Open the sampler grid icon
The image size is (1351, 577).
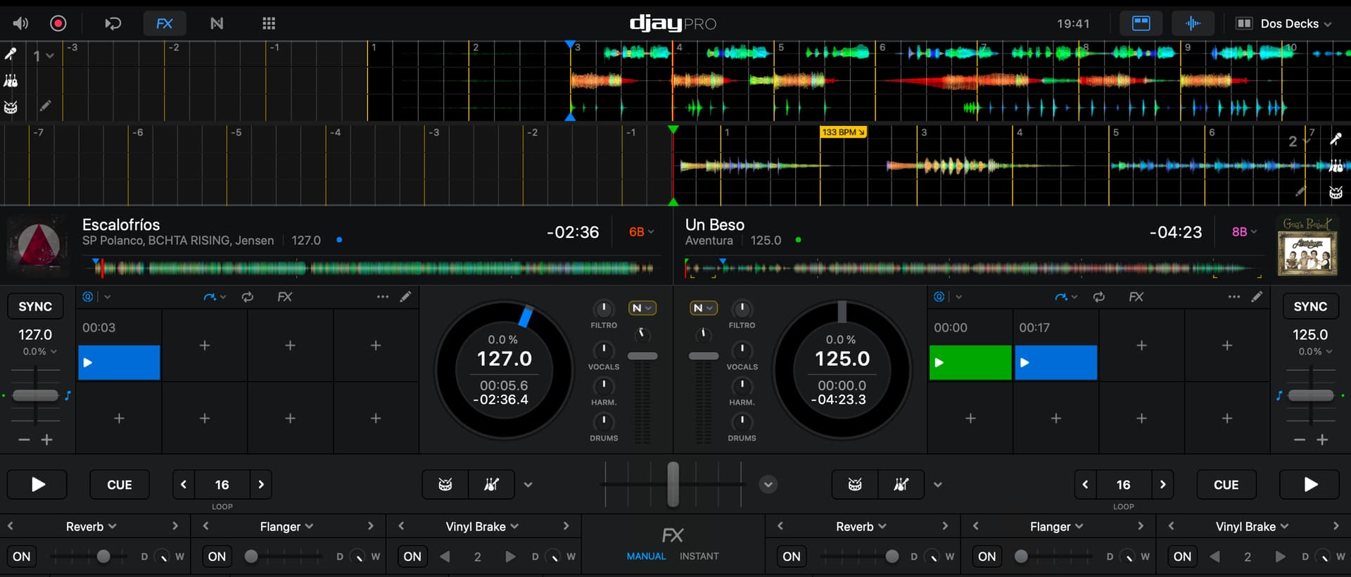269,23
